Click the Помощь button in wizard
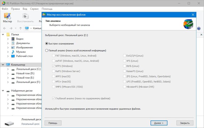The height and width of the screenshot is (128, 204). 53,123
